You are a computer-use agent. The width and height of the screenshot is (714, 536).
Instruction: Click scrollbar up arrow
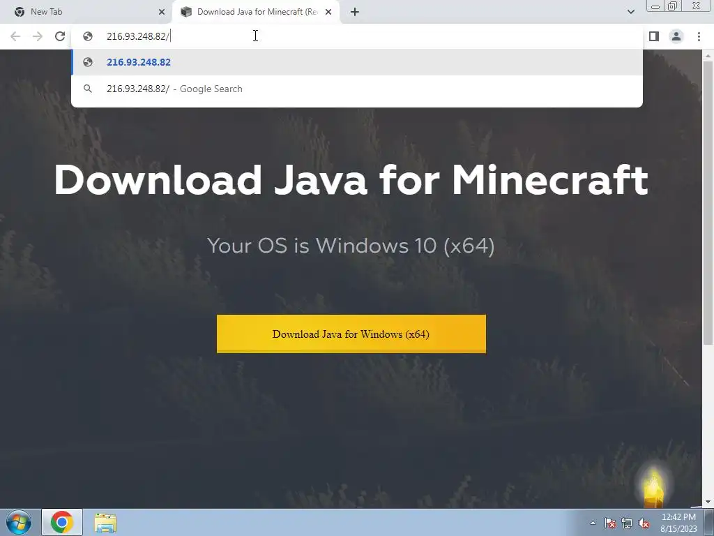[708, 55]
